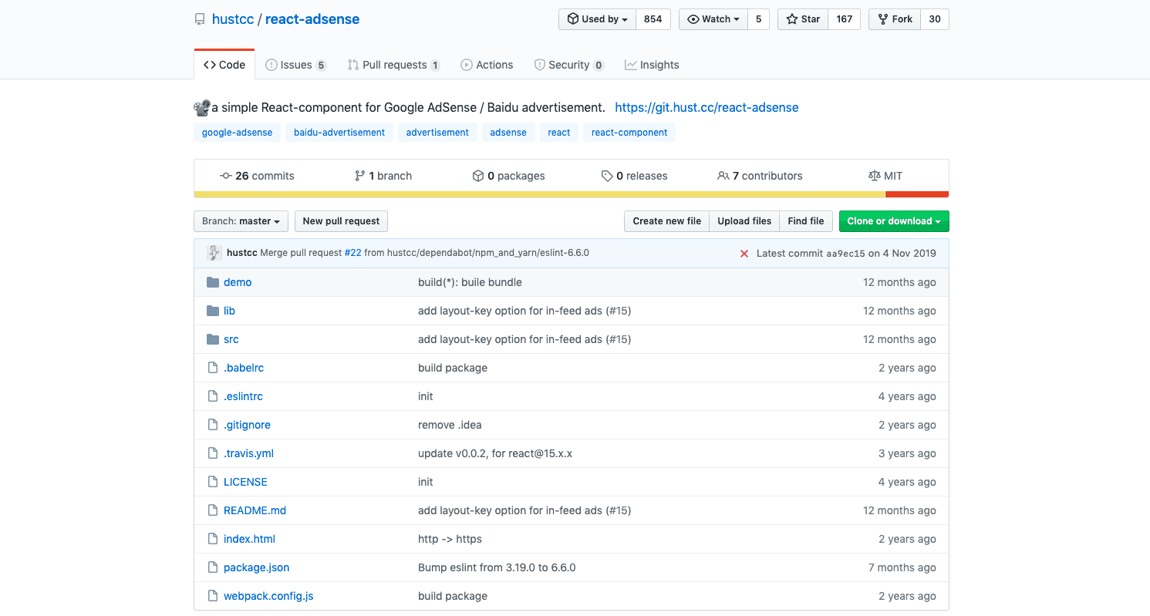
Task: Click the red language bar segment
Action: click(917, 194)
